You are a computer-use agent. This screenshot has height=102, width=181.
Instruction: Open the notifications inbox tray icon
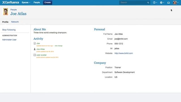[x=169, y=3]
